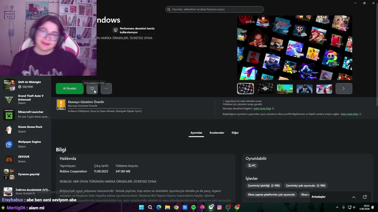The height and width of the screenshot is (212, 378).
Task: Select first Roblox collage screenshot thumbnail
Action: point(245,89)
